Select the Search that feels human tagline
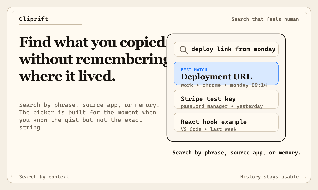 tap(265, 19)
